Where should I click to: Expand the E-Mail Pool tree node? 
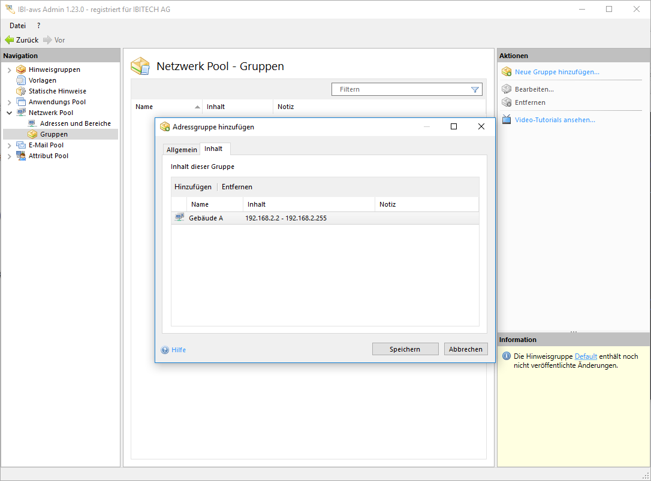9,146
